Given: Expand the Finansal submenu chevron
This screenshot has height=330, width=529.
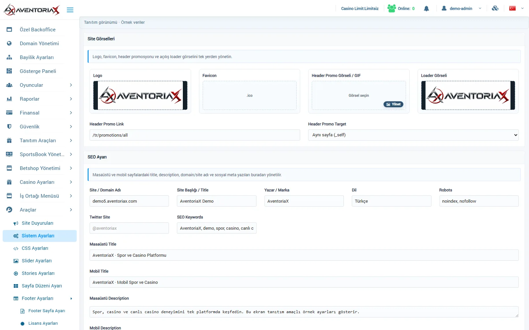Looking at the screenshot, I should pyautogui.click(x=71, y=113).
